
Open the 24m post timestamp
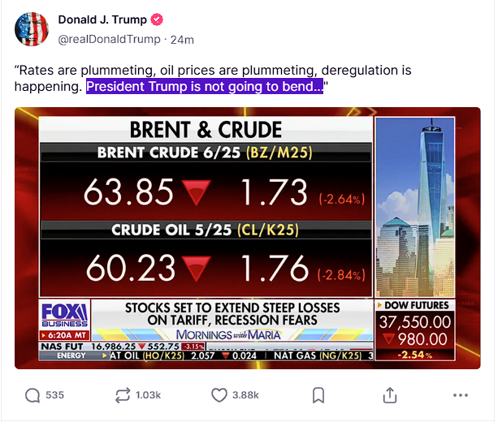182,40
